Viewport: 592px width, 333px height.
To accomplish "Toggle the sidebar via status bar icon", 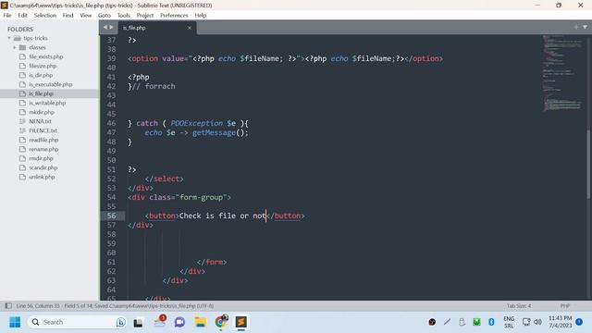I will pos(8,306).
